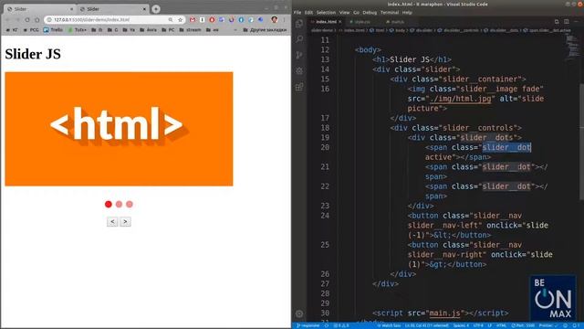Click the orange html slide image

pyautogui.click(x=119, y=129)
